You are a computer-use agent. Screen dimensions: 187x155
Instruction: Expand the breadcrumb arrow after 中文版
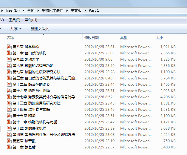coord(85,10)
